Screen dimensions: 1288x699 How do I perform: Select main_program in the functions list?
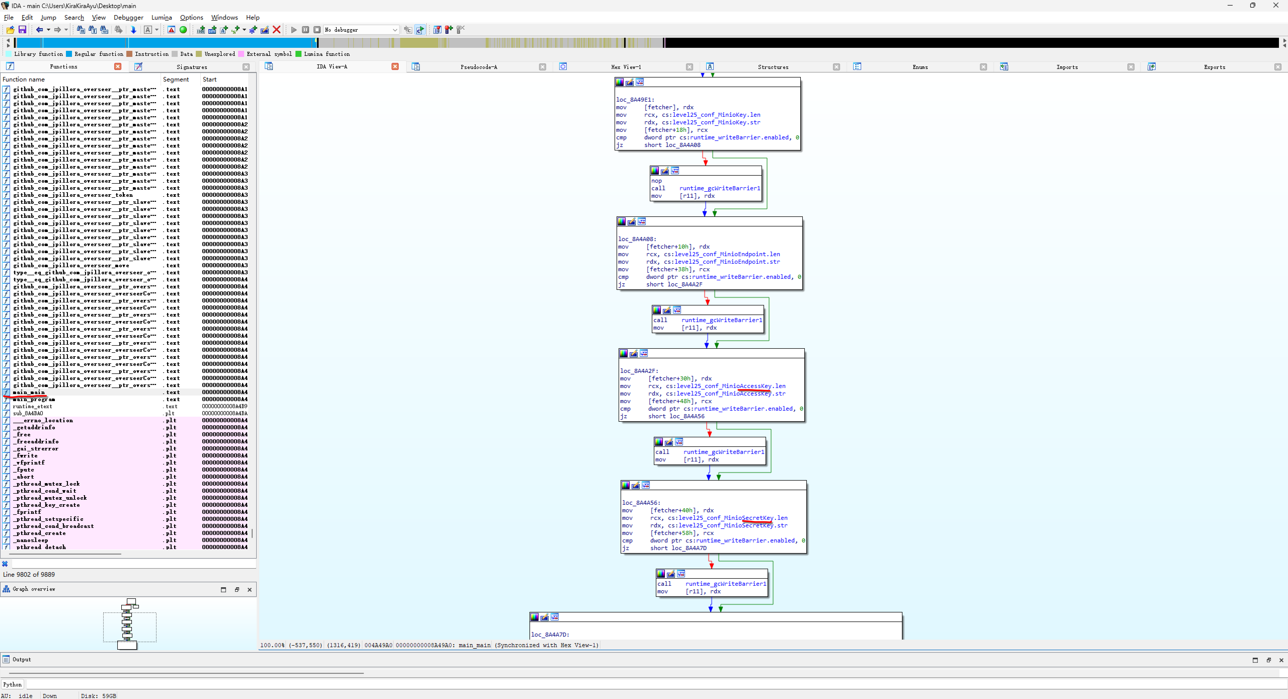coord(125,399)
